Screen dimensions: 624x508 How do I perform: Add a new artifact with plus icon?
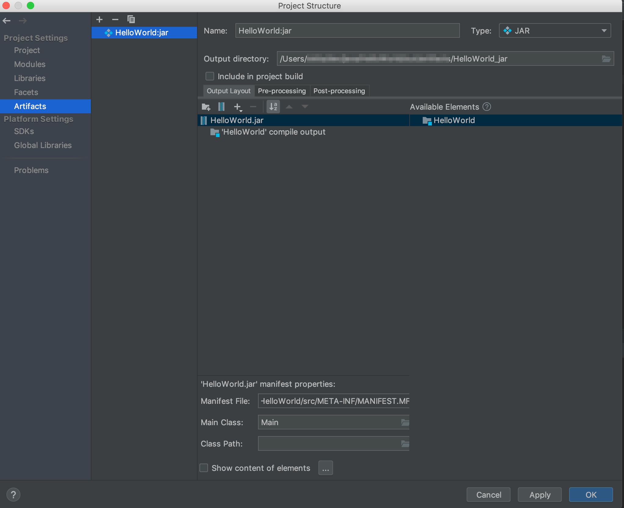click(99, 19)
